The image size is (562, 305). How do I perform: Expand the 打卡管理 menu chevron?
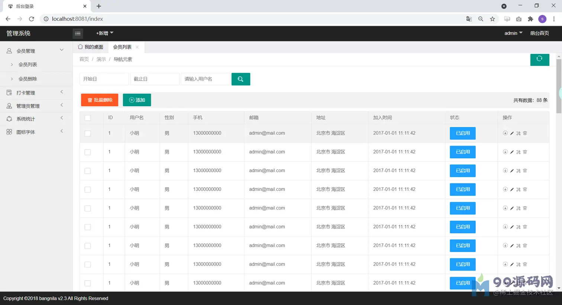tap(62, 92)
